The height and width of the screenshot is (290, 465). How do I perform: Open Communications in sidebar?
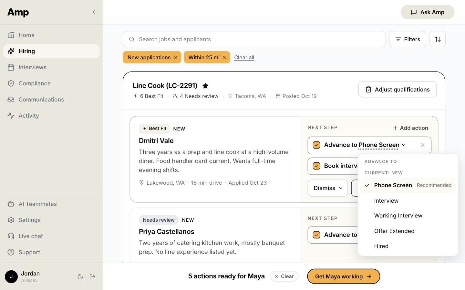[51, 100]
